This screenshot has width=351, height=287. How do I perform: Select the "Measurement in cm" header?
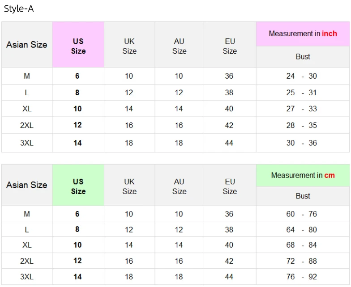(303, 175)
